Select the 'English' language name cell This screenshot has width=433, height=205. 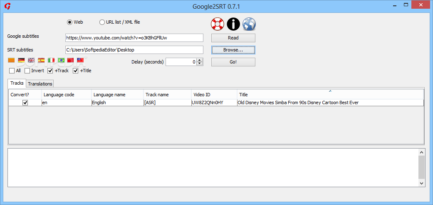point(117,102)
